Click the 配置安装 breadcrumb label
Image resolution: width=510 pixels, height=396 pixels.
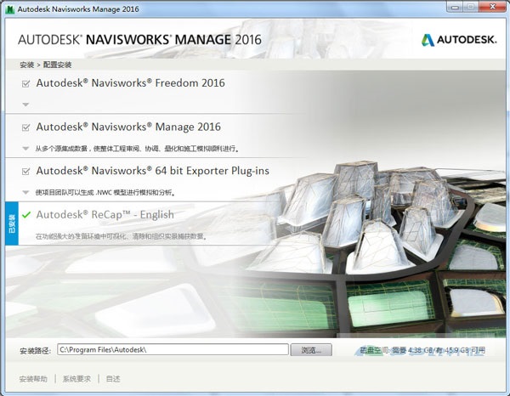[x=57, y=65]
